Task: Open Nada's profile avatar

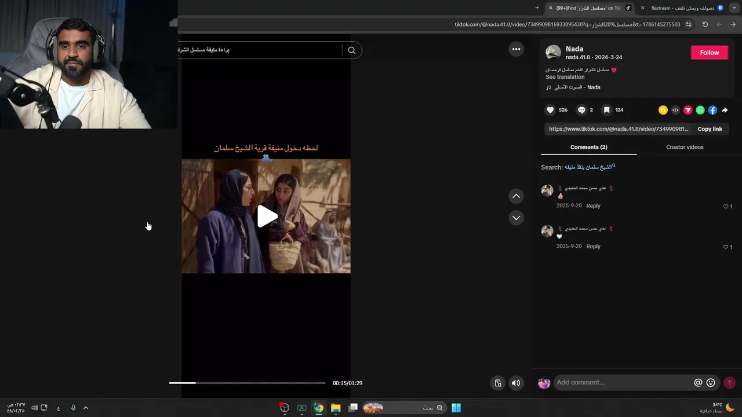Action: coord(553,53)
